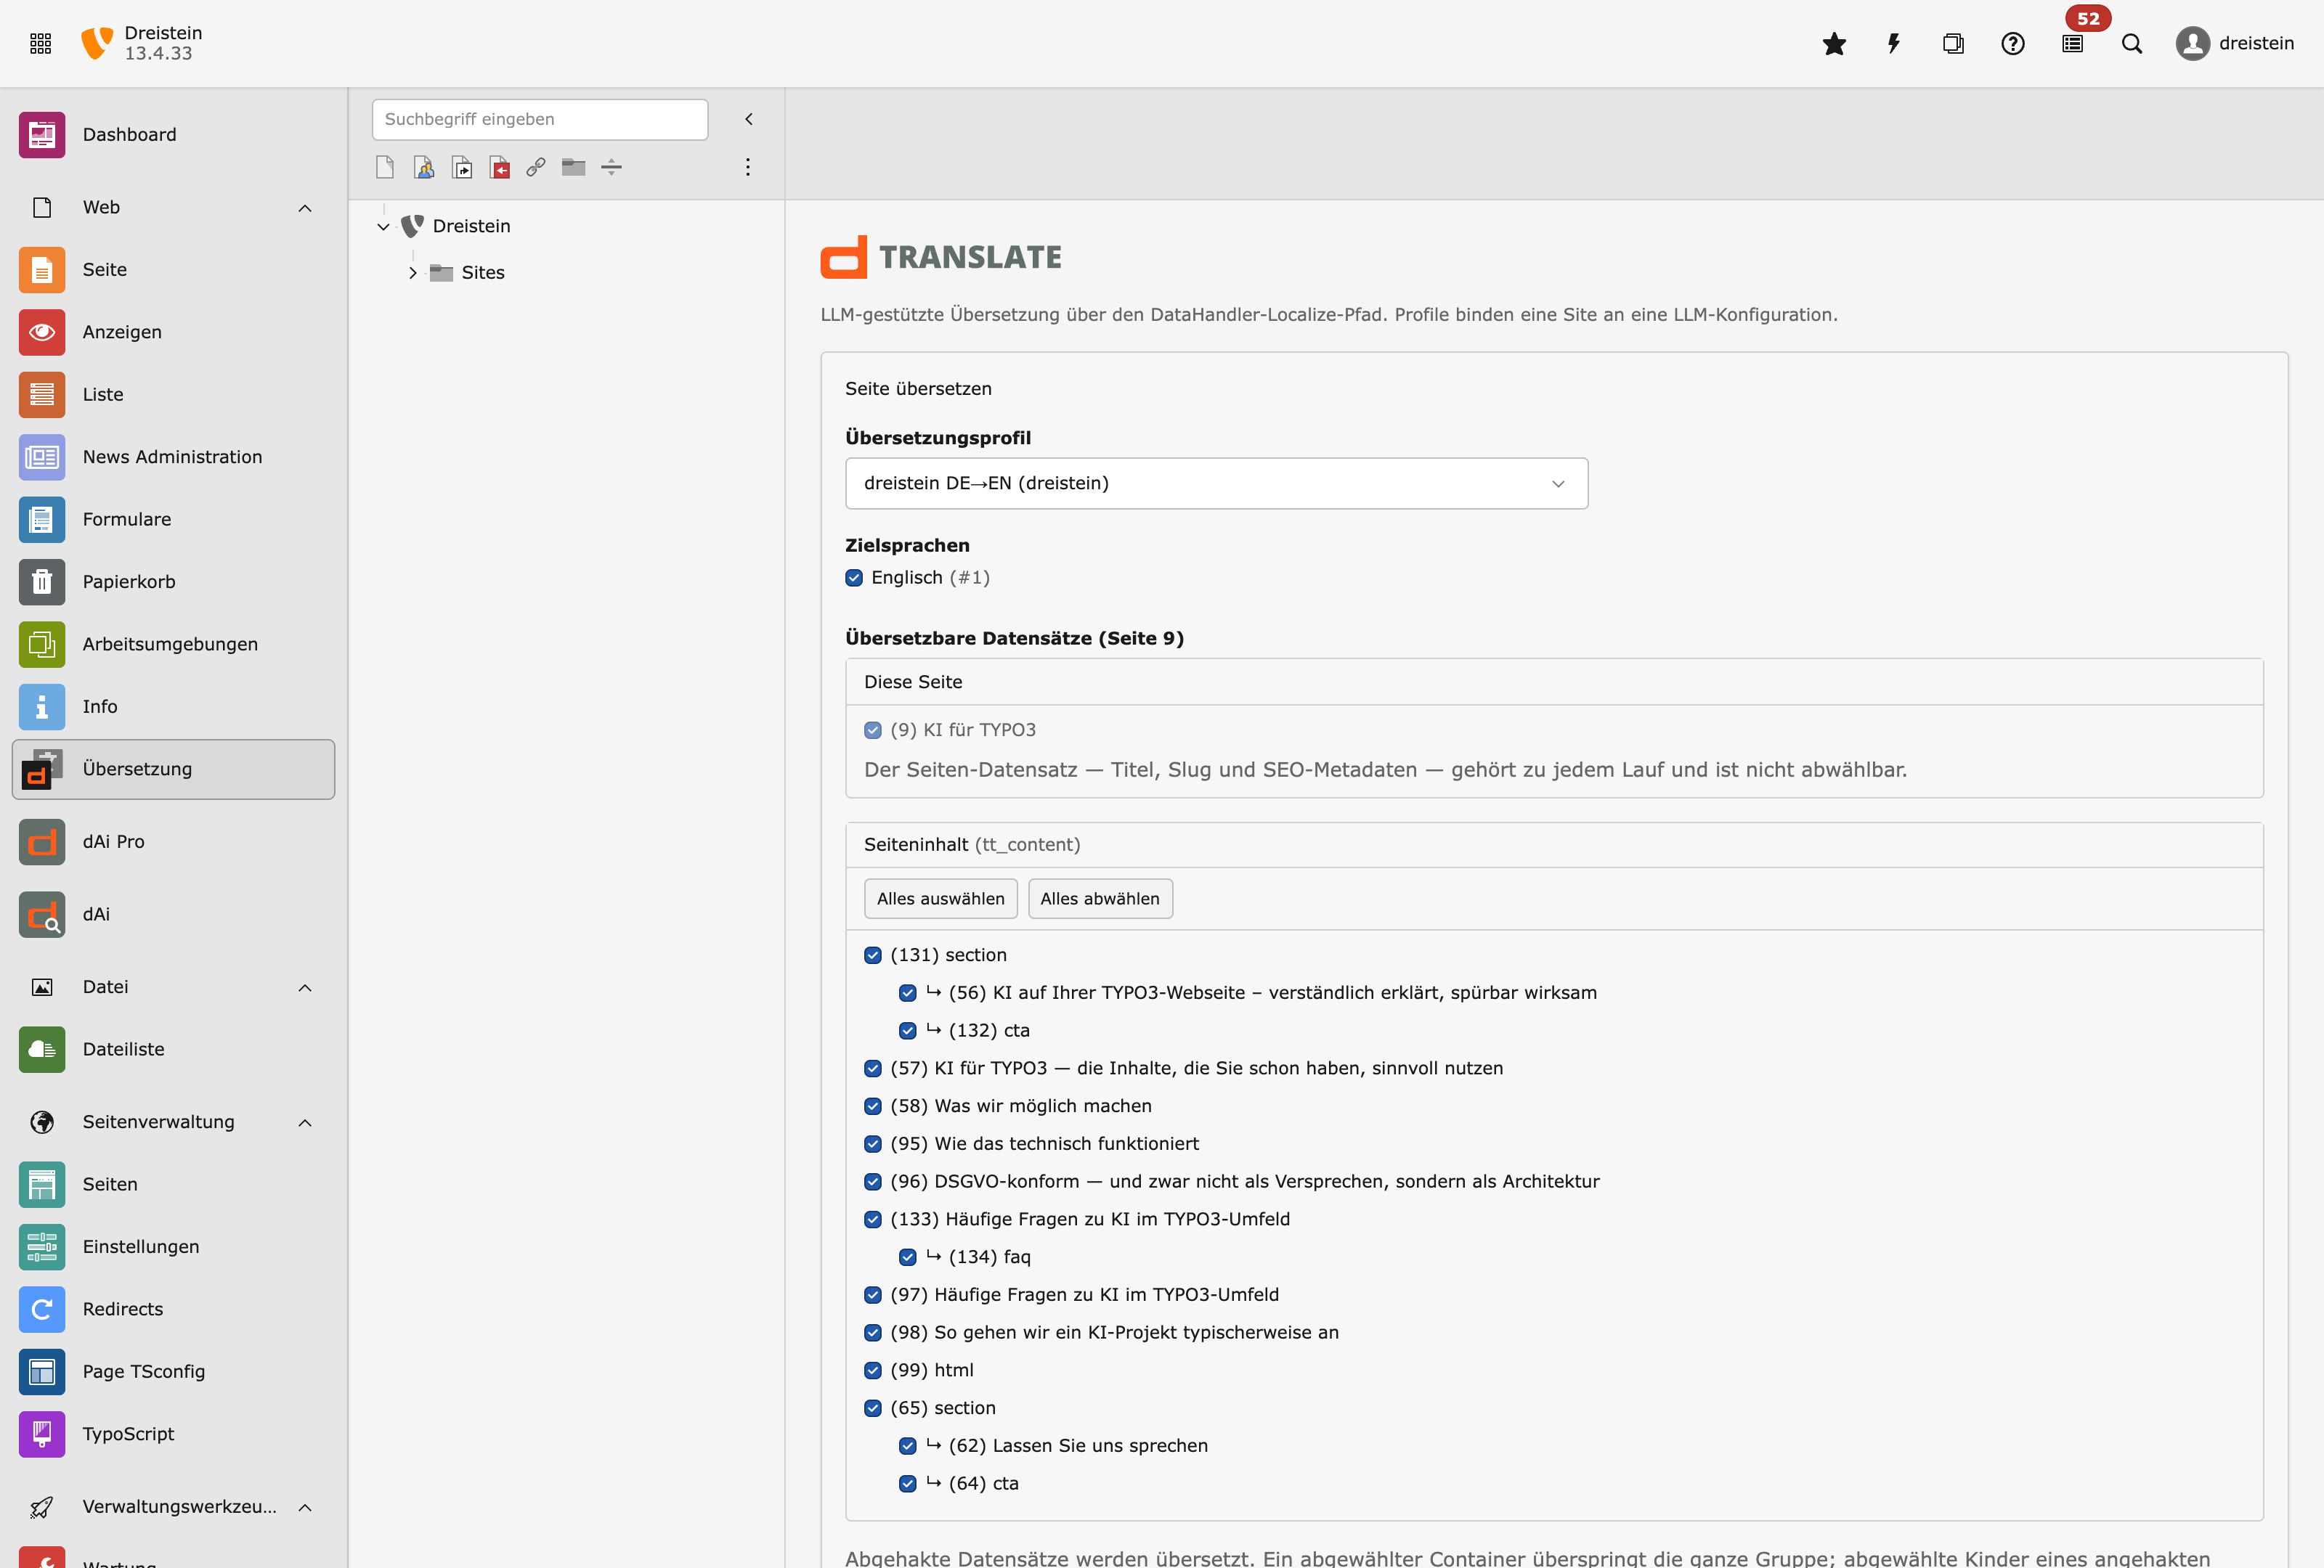Uncheck the (98) So gehen wir ein KI-Projekt checkbox
2324x1568 pixels.
click(x=873, y=1333)
